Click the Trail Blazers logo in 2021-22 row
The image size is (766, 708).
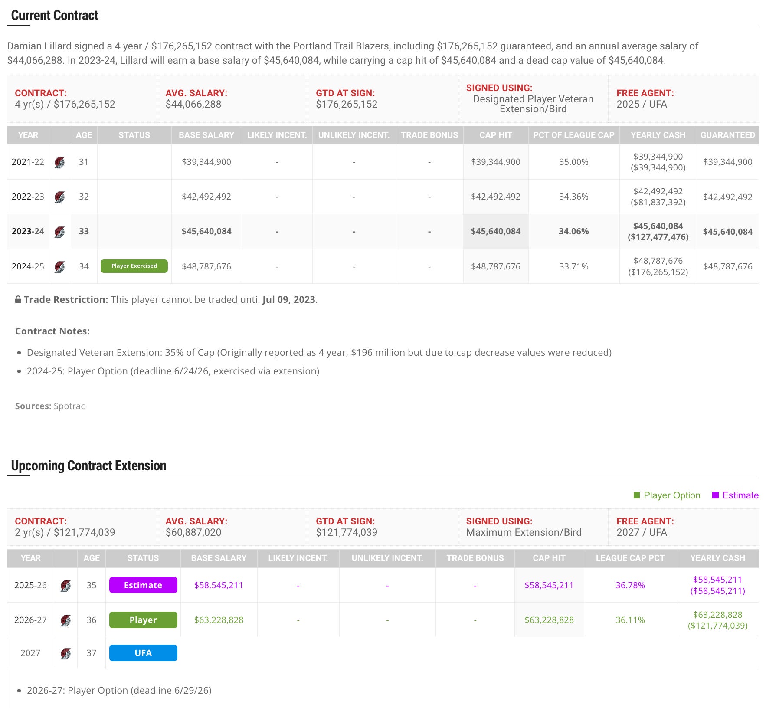pos(60,162)
